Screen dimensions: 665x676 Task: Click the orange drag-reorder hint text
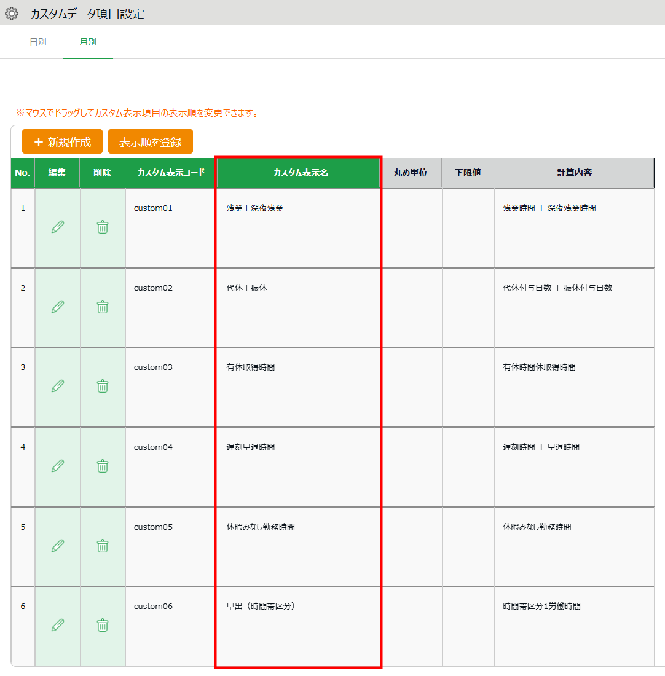[x=137, y=113]
